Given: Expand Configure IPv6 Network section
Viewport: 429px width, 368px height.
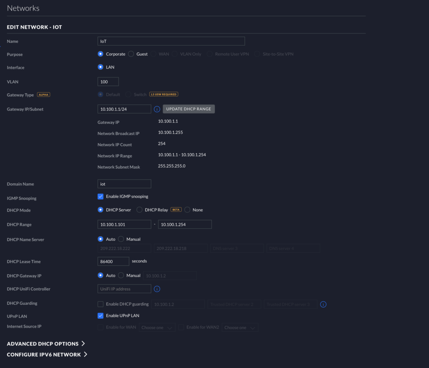Looking at the screenshot, I should coord(47,355).
